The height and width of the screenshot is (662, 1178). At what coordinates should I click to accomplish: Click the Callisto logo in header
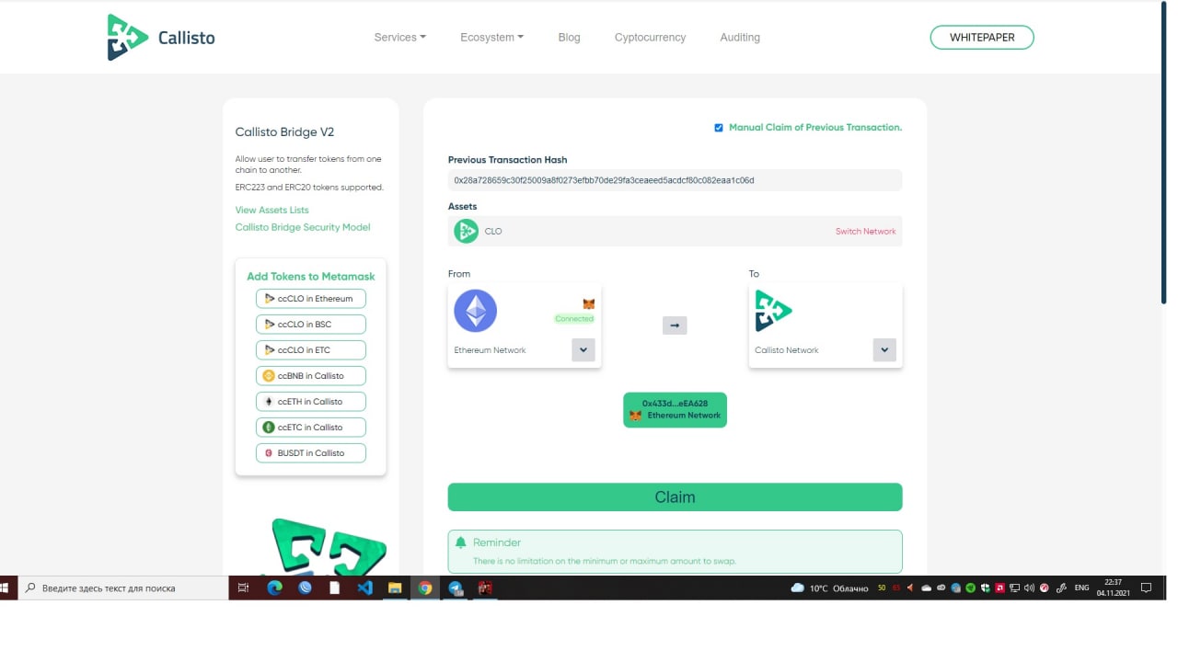161,38
